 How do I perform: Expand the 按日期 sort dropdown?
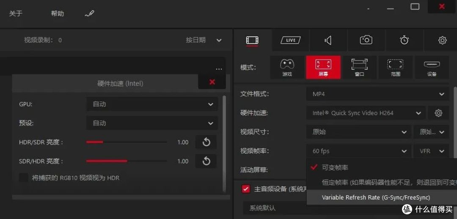[204, 40]
